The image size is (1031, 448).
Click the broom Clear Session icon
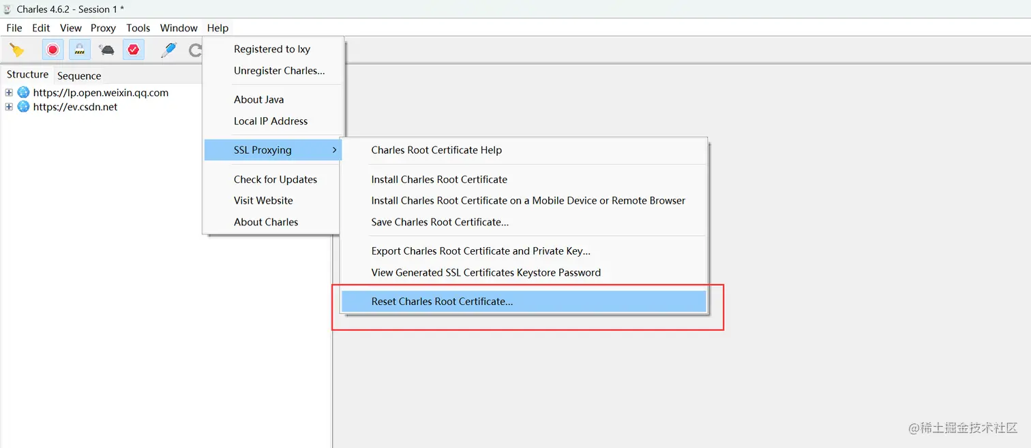pyautogui.click(x=17, y=50)
